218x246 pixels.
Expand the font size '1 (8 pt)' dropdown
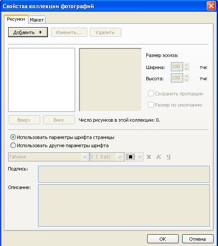[120, 157]
